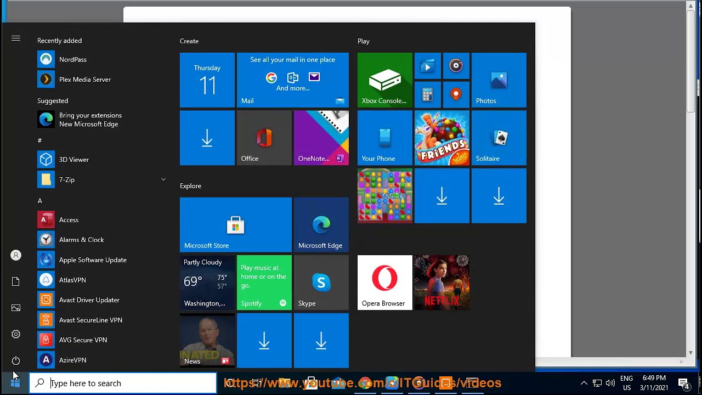Screen dimensions: 702x395
Task: Launch Access from the app list
Action: coord(101,220)
